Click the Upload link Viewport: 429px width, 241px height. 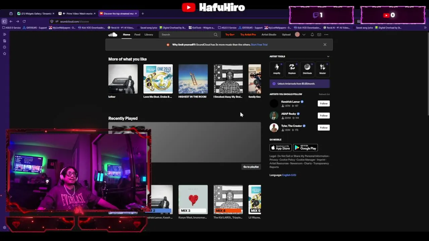coord(286,34)
